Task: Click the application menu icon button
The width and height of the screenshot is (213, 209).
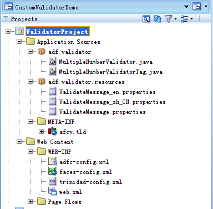Action: [196, 7]
